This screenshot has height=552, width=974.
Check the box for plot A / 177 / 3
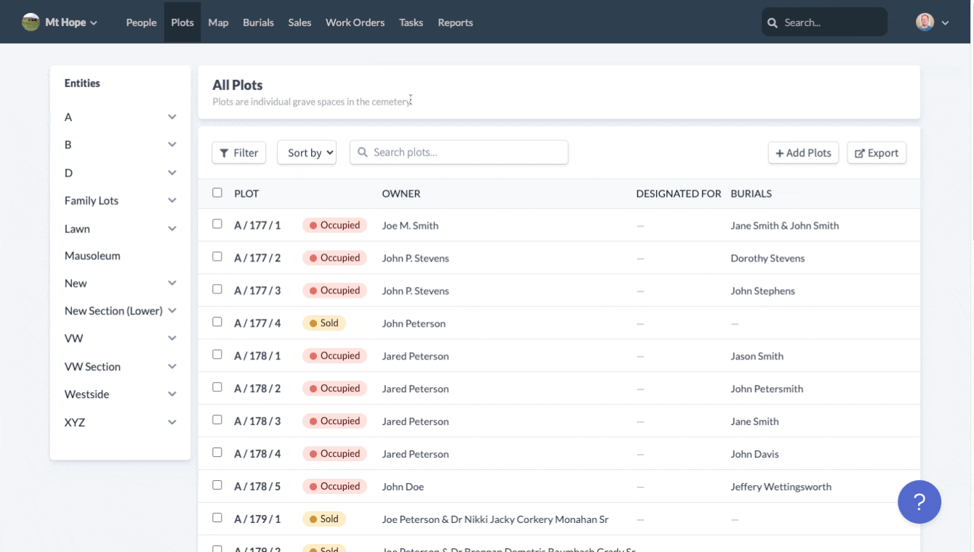pyautogui.click(x=217, y=289)
